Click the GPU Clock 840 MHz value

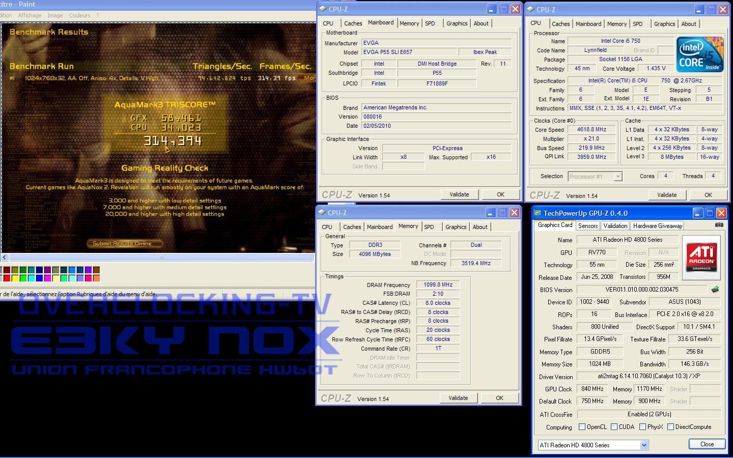pos(593,389)
